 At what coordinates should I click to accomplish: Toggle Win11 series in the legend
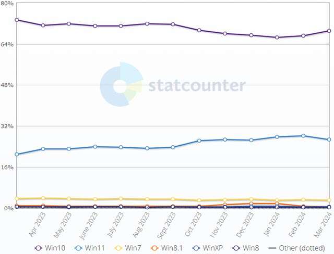click(x=92, y=248)
